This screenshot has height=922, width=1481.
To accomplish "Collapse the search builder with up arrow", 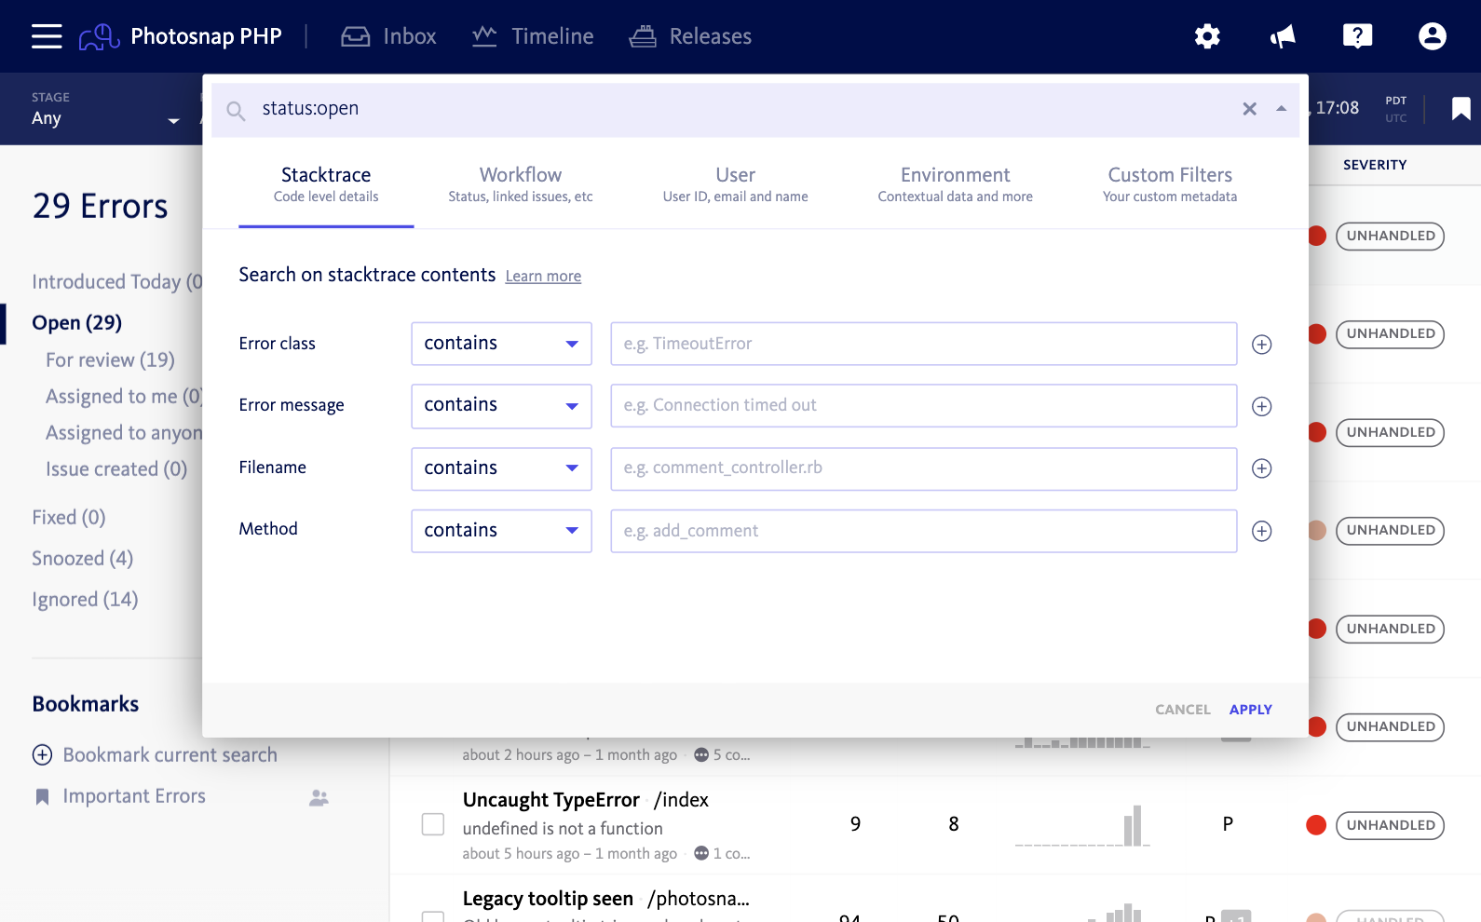I will [x=1282, y=109].
